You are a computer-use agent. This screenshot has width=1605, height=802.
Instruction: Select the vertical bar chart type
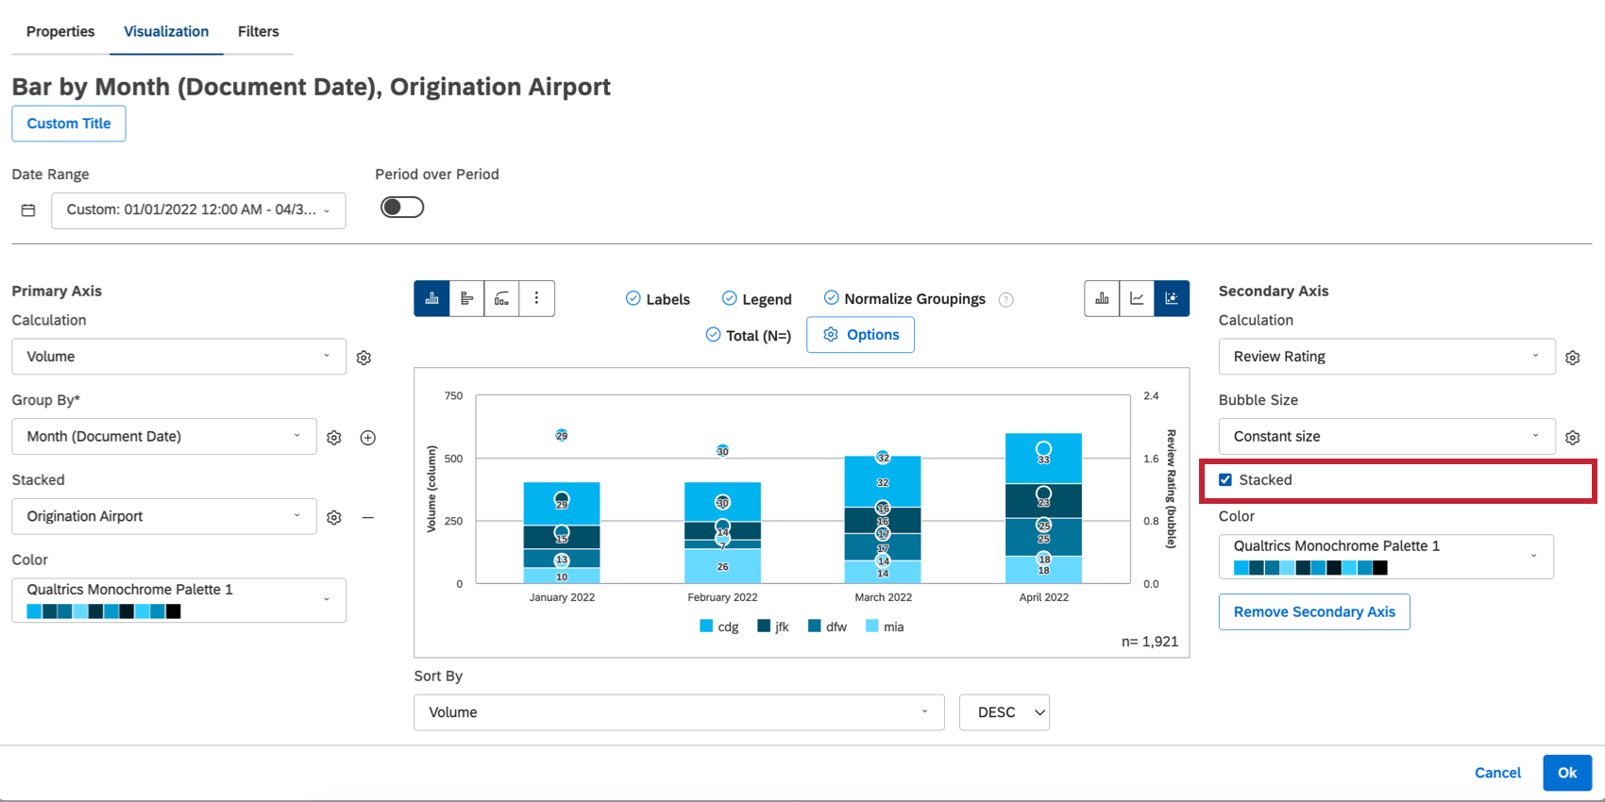(x=431, y=298)
